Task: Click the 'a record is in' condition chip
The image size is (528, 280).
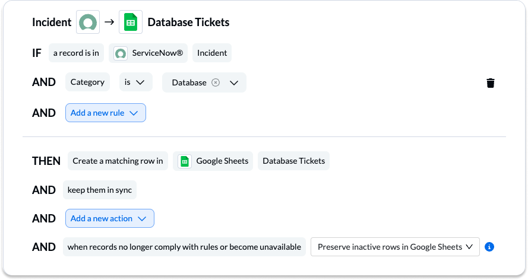Action: pos(77,53)
